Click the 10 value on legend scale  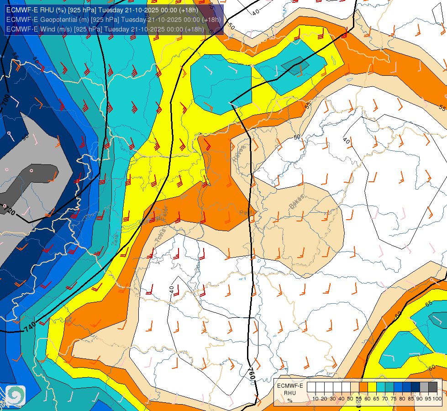click(x=316, y=399)
